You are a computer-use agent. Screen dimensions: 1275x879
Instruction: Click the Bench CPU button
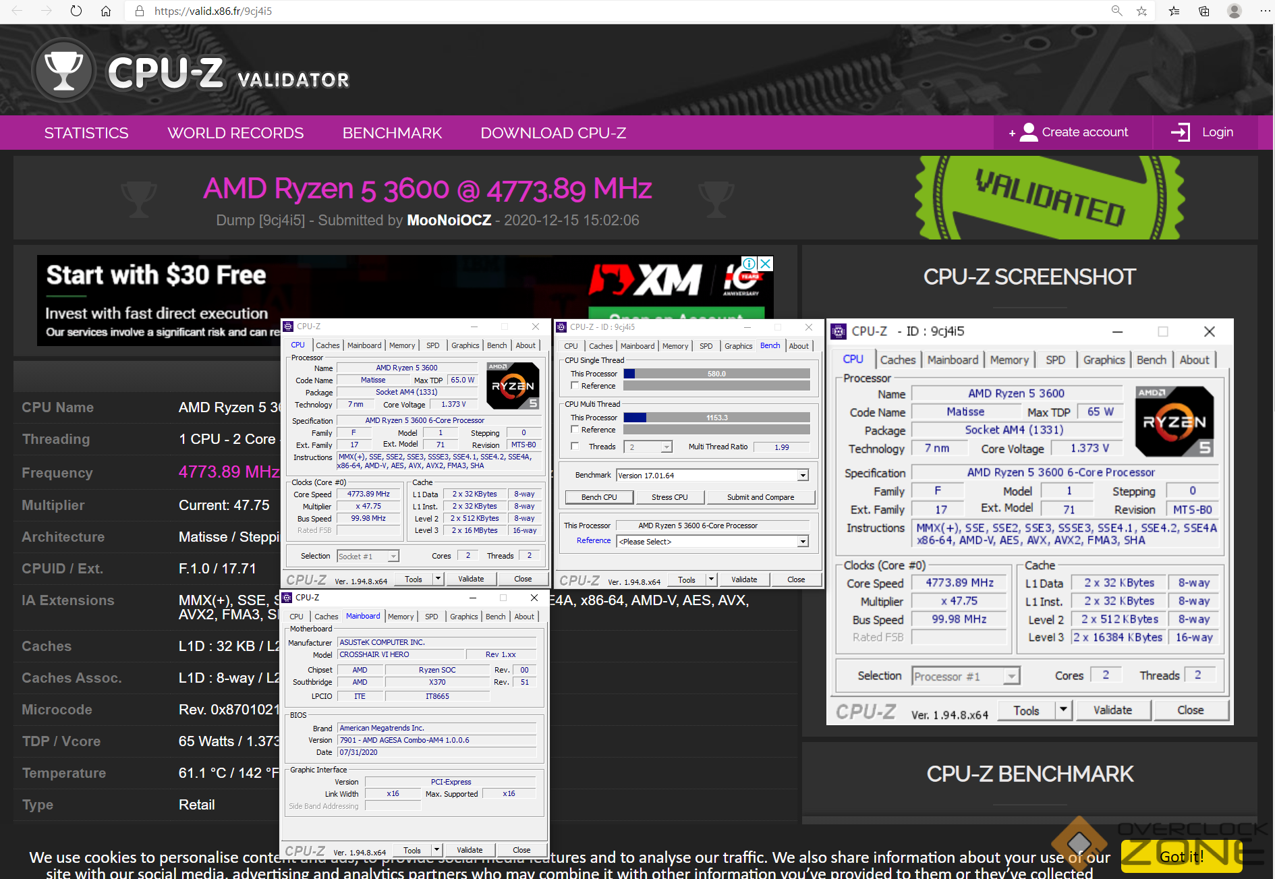(x=599, y=497)
